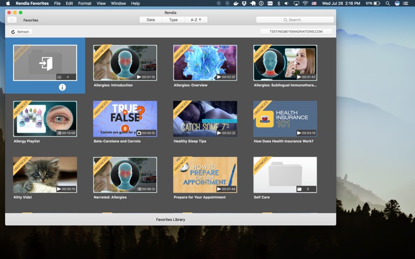Open the Apple menu
Screen dimensions: 415x259
point(8,4)
